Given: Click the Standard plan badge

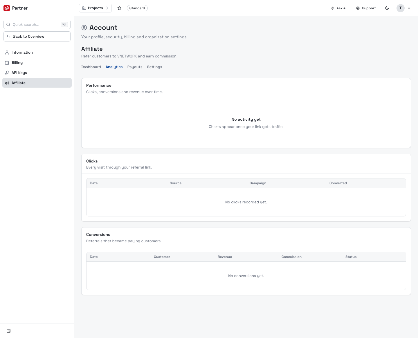Looking at the screenshot, I should click(137, 8).
